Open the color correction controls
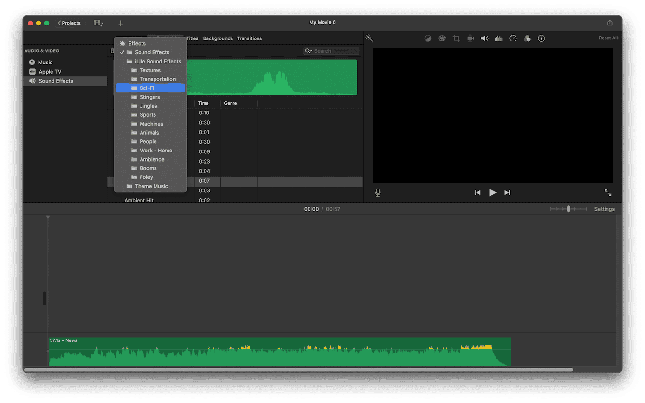This screenshot has width=645, height=403. [x=442, y=38]
